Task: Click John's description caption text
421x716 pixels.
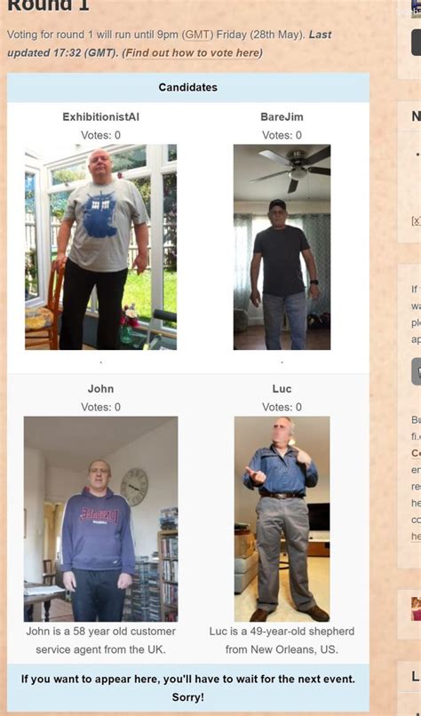Action: point(100,640)
